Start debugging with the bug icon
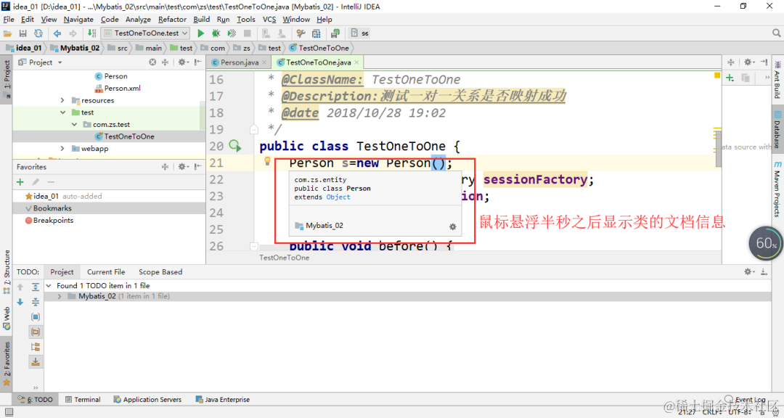Viewport: 784px width, 418px height. [216, 33]
